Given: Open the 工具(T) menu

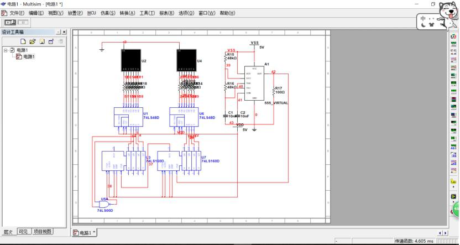Looking at the screenshot, I should (x=147, y=13).
